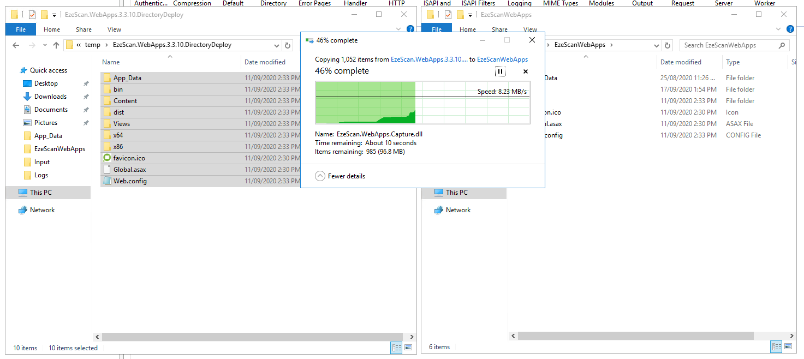Click the Back arrow in left window
This screenshot has height=359, width=804.
pyautogui.click(x=16, y=45)
